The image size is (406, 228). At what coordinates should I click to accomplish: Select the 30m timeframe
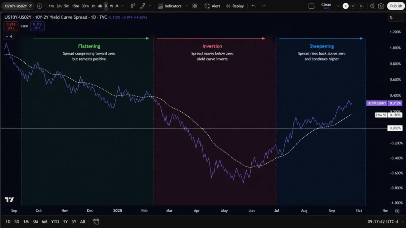click(x=85, y=6)
